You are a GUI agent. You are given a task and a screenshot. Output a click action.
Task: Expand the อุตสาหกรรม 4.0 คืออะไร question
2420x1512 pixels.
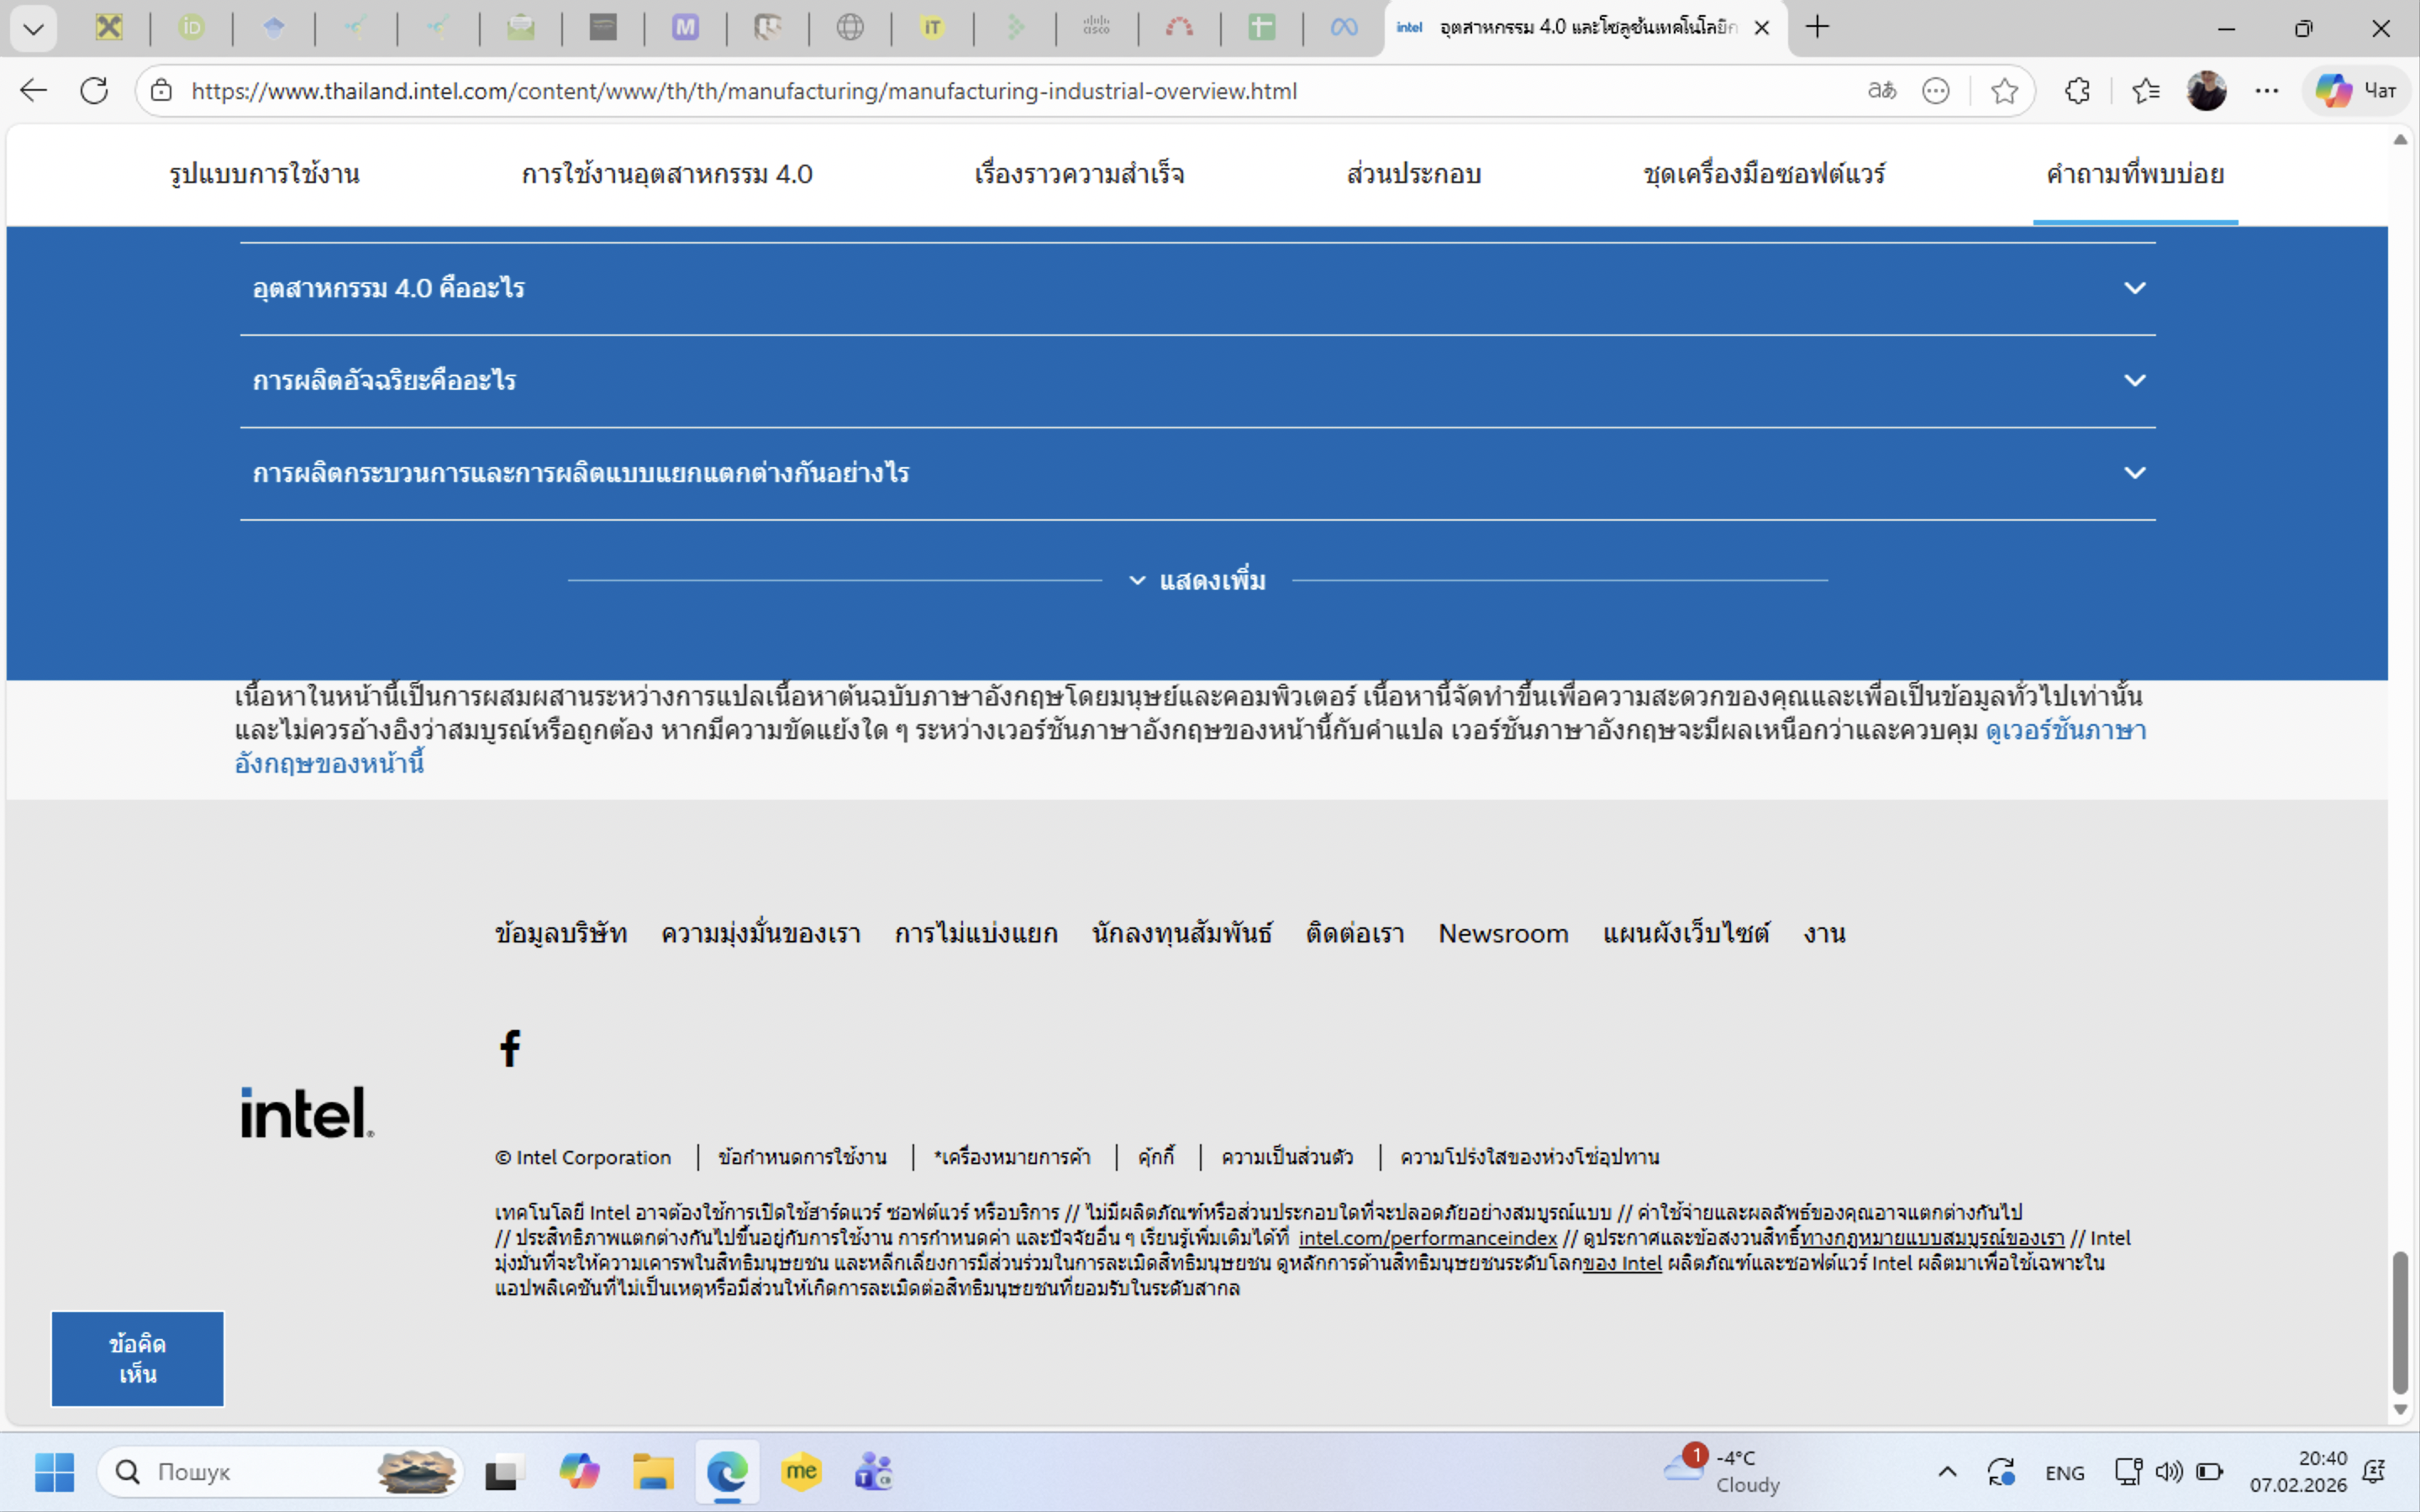tap(388, 289)
